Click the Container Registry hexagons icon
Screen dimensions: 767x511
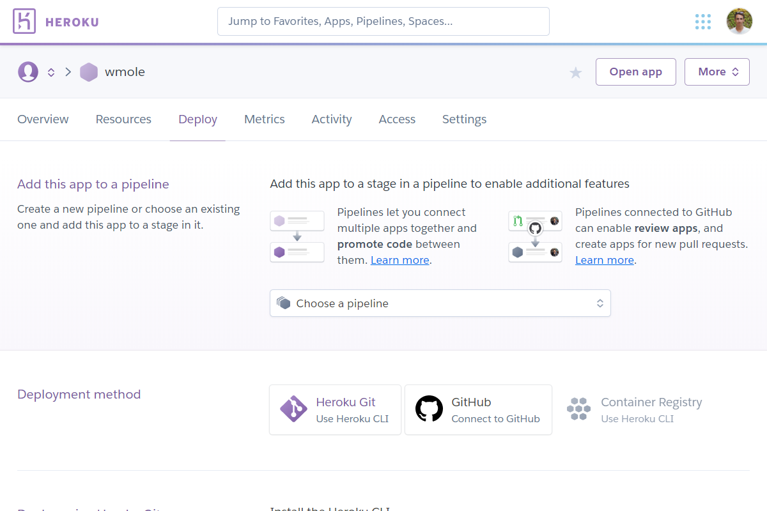coord(578,409)
